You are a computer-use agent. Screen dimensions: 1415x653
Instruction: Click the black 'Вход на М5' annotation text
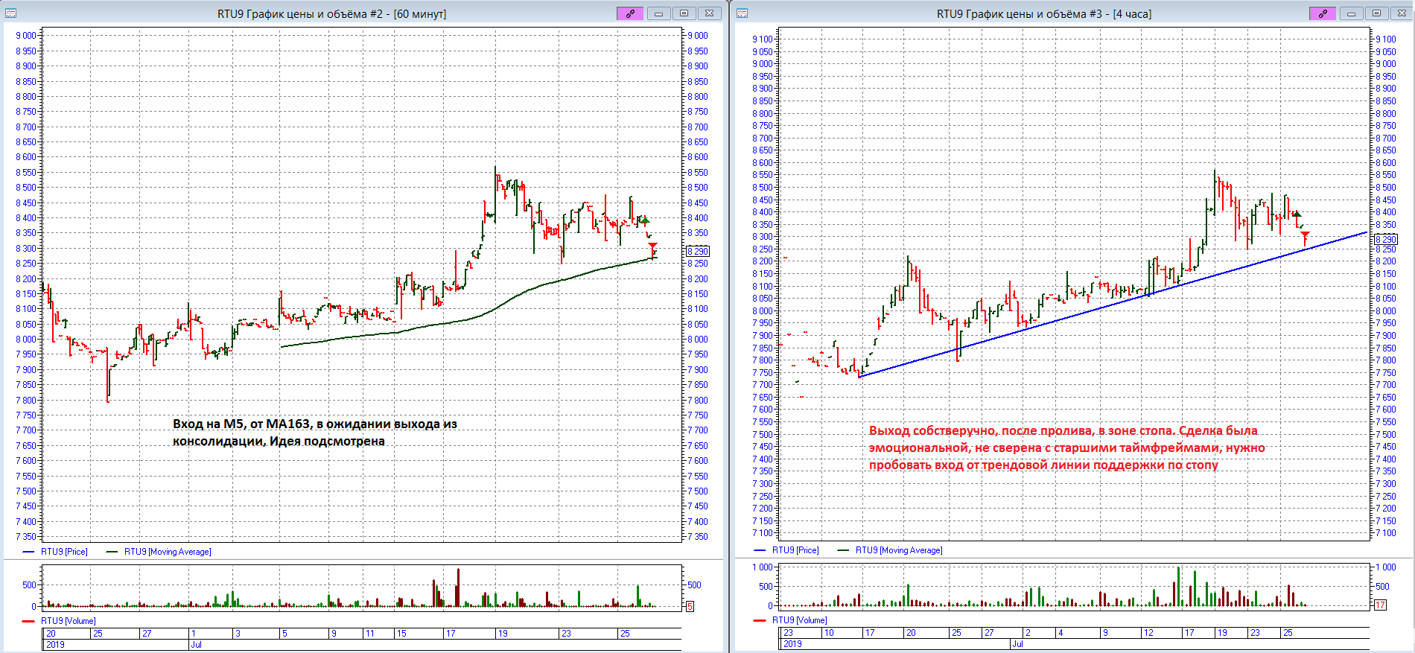(x=314, y=433)
